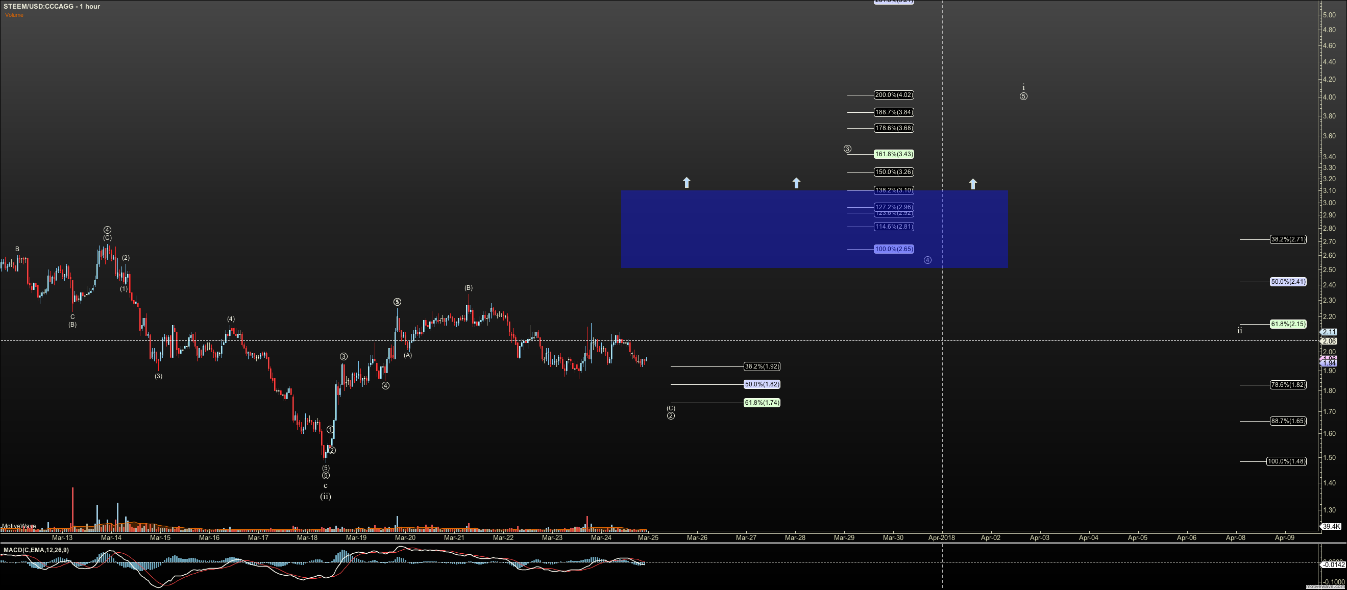Viewport: 1347px width, 590px height.
Task: Click the -0.0142 MACD value tag
Action: click(1333, 564)
